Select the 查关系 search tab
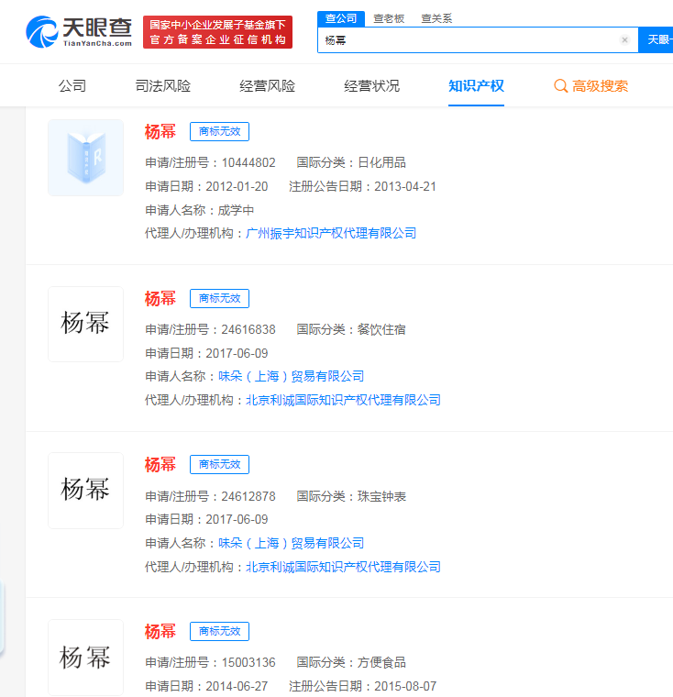The height and width of the screenshot is (697, 673). click(x=436, y=18)
